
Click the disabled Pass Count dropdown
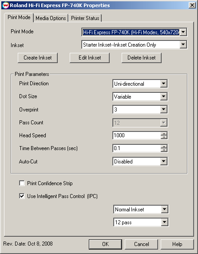tap(140, 123)
